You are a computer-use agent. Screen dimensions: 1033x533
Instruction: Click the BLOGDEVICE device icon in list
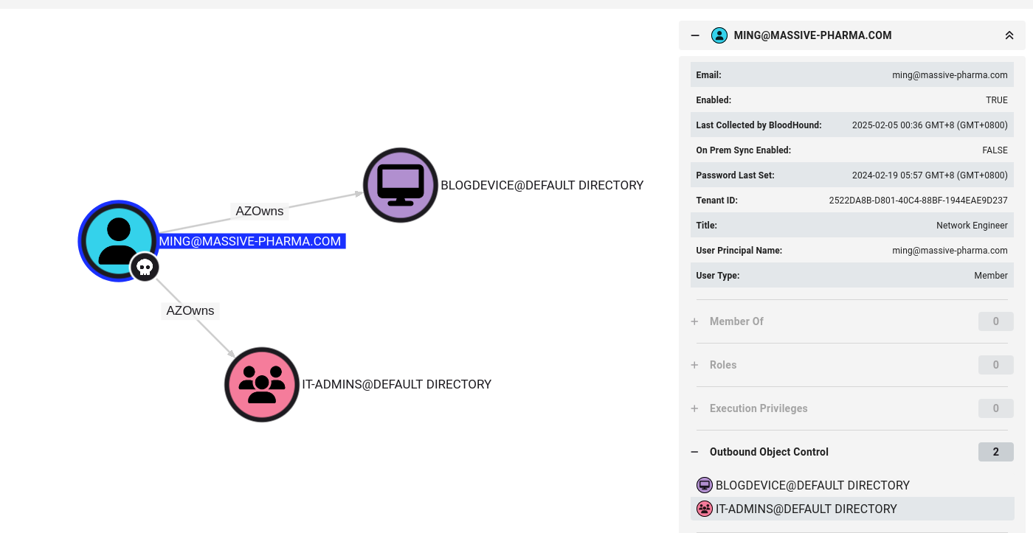click(705, 485)
